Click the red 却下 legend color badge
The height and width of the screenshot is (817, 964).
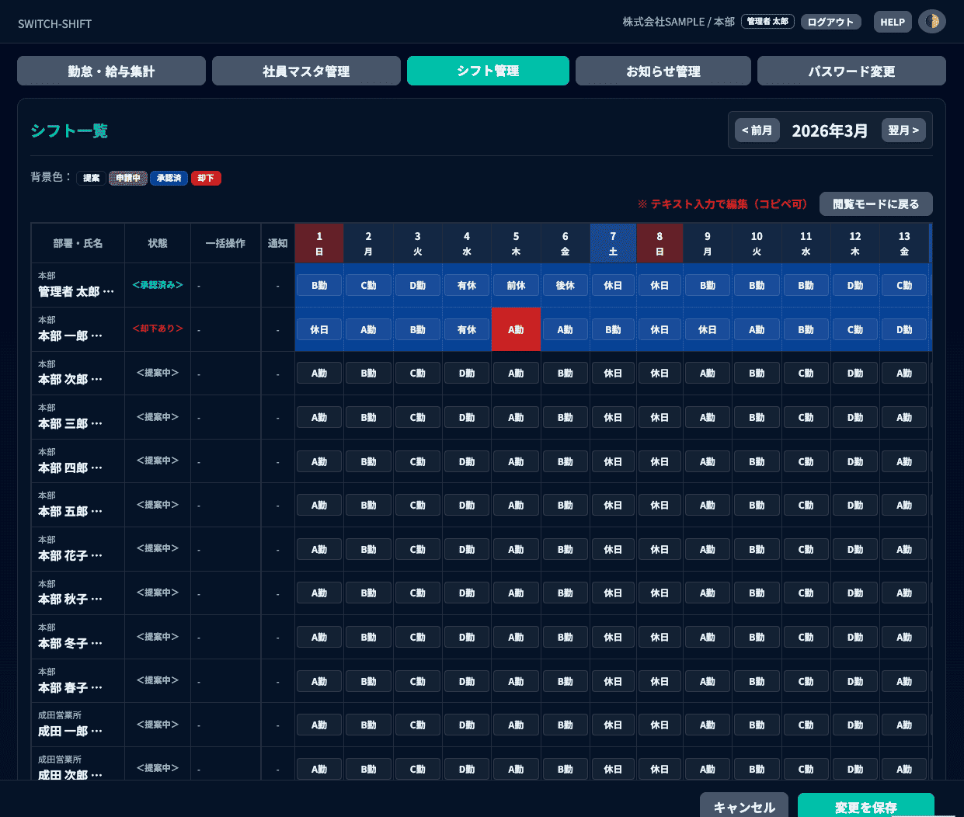[x=206, y=178]
